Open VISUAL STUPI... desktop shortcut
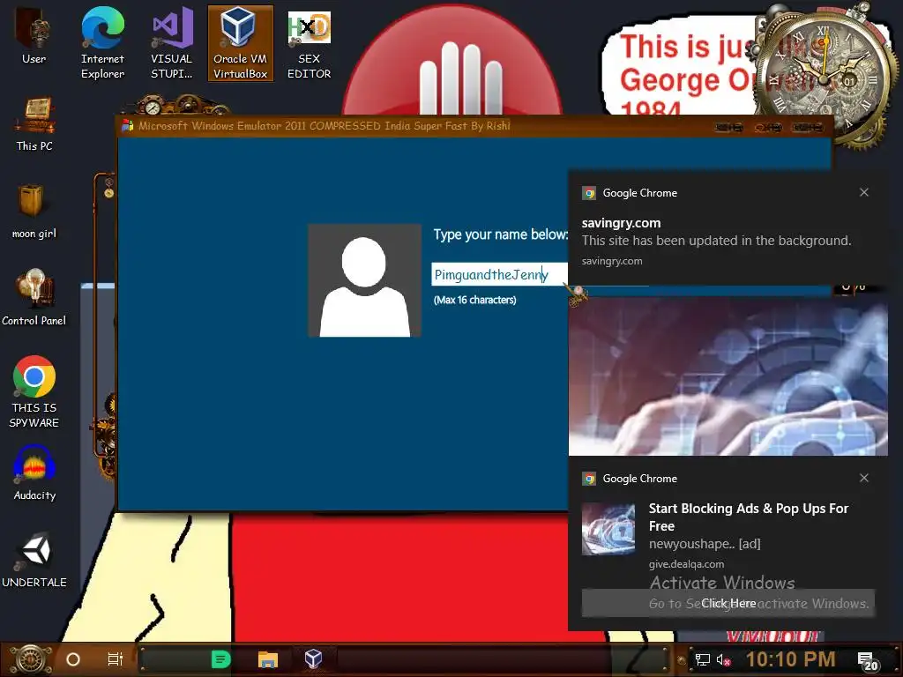This screenshot has height=677, width=903. (172, 44)
